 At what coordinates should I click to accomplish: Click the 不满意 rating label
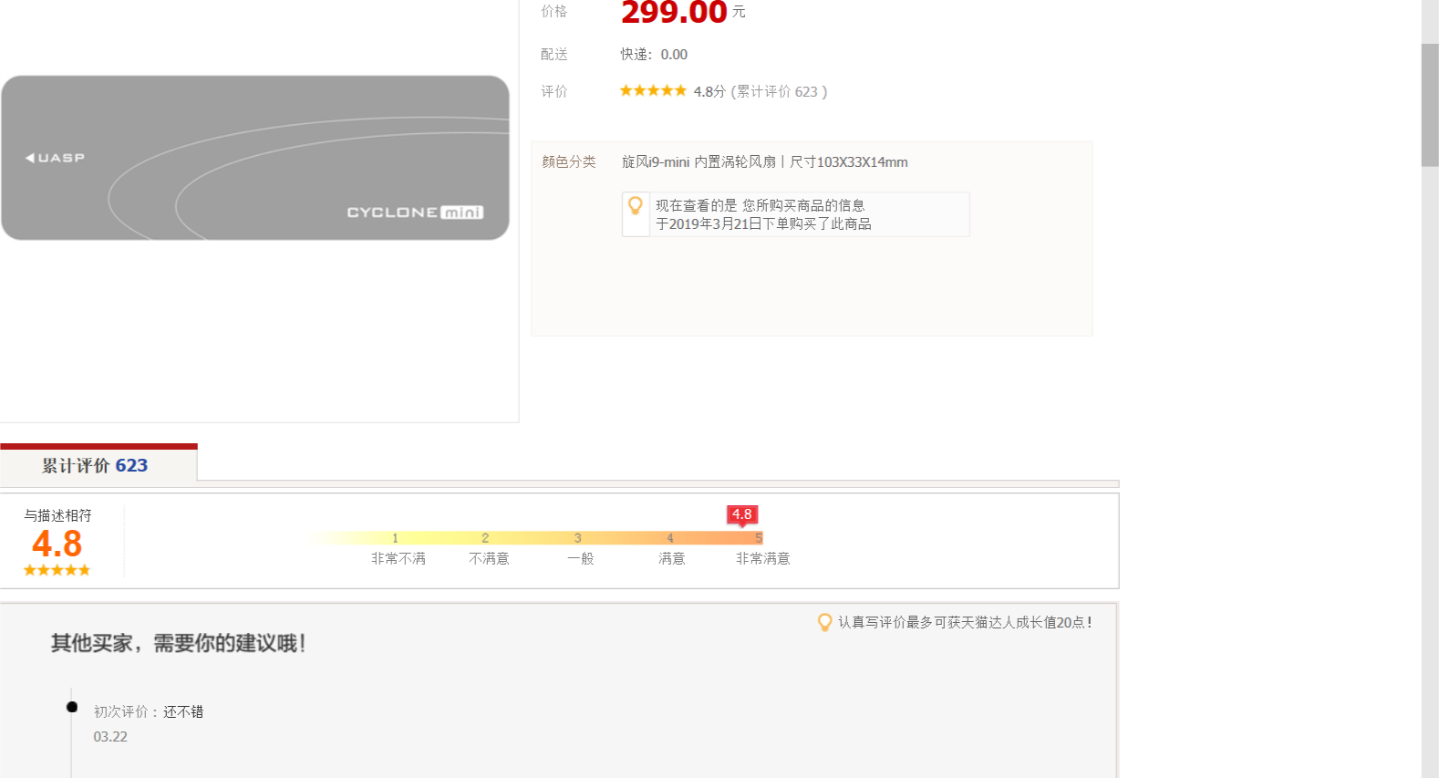point(489,558)
